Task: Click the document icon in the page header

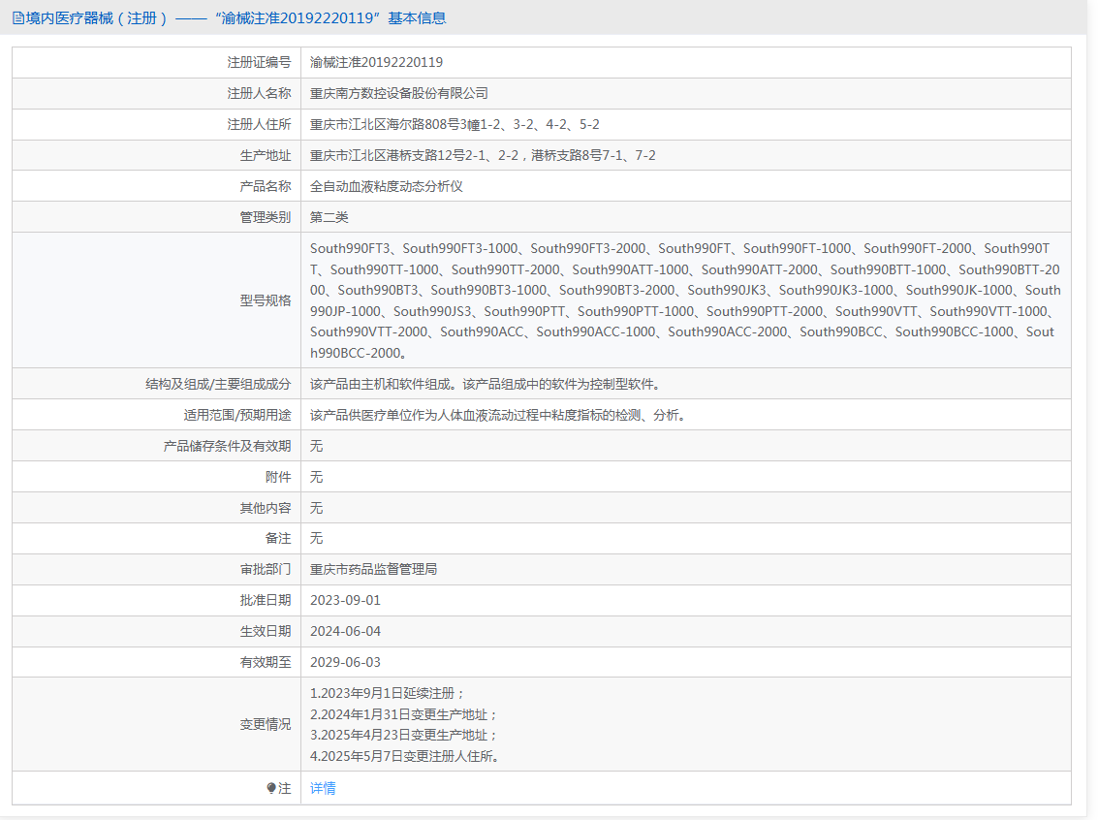Action: point(18,18)
